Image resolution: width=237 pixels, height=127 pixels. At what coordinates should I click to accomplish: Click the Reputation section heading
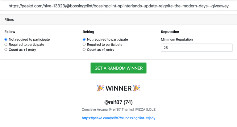pyautogui.click(x=170, y=32)
